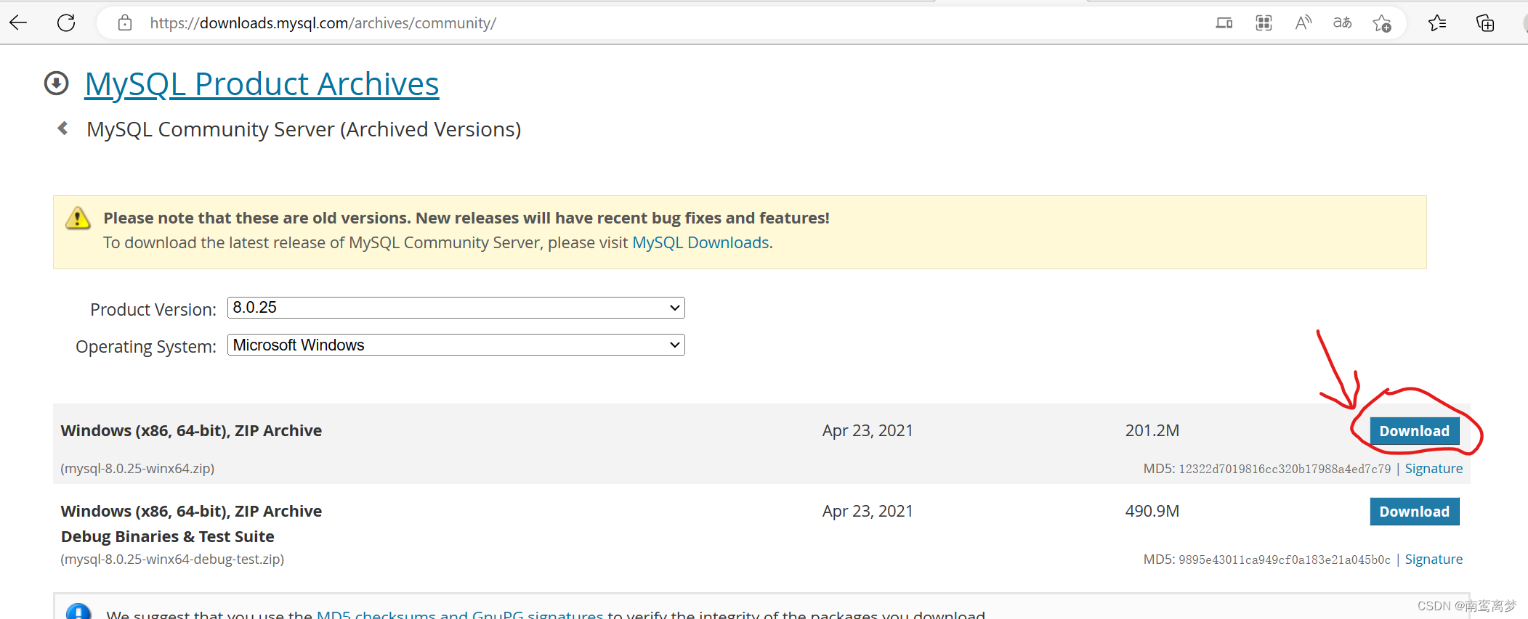Image resolution: width=1528 pixels, height=619 pixels.
Task: Reload the page with refresh icon
Action: click(x=66, y=22)
